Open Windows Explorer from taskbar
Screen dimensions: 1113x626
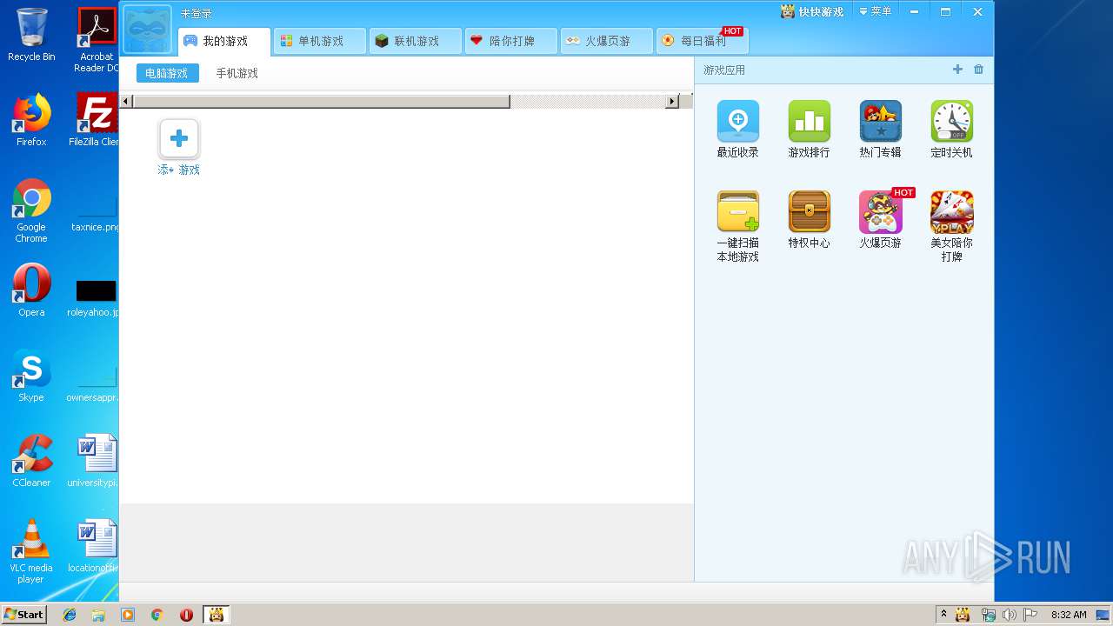tap(98, 615)
